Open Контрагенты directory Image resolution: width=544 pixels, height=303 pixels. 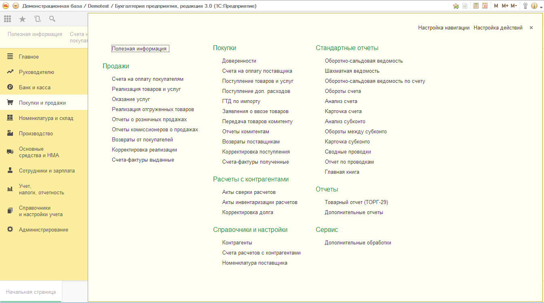click(x=237, y=243)
